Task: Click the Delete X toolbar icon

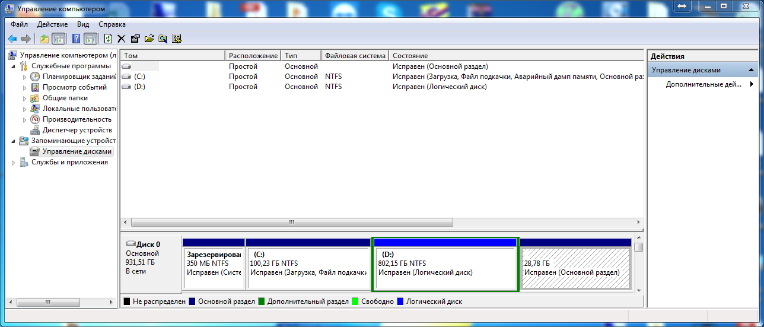Action: click(x=122, y=39)
